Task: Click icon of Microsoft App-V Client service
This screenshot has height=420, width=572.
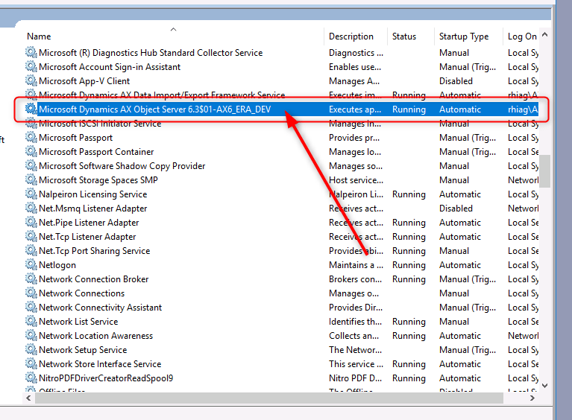Action: click(31, 81)
